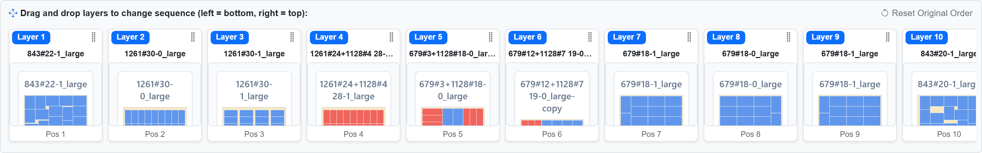
Task: Select the Layer 4 badge
Action: [329, 37]
